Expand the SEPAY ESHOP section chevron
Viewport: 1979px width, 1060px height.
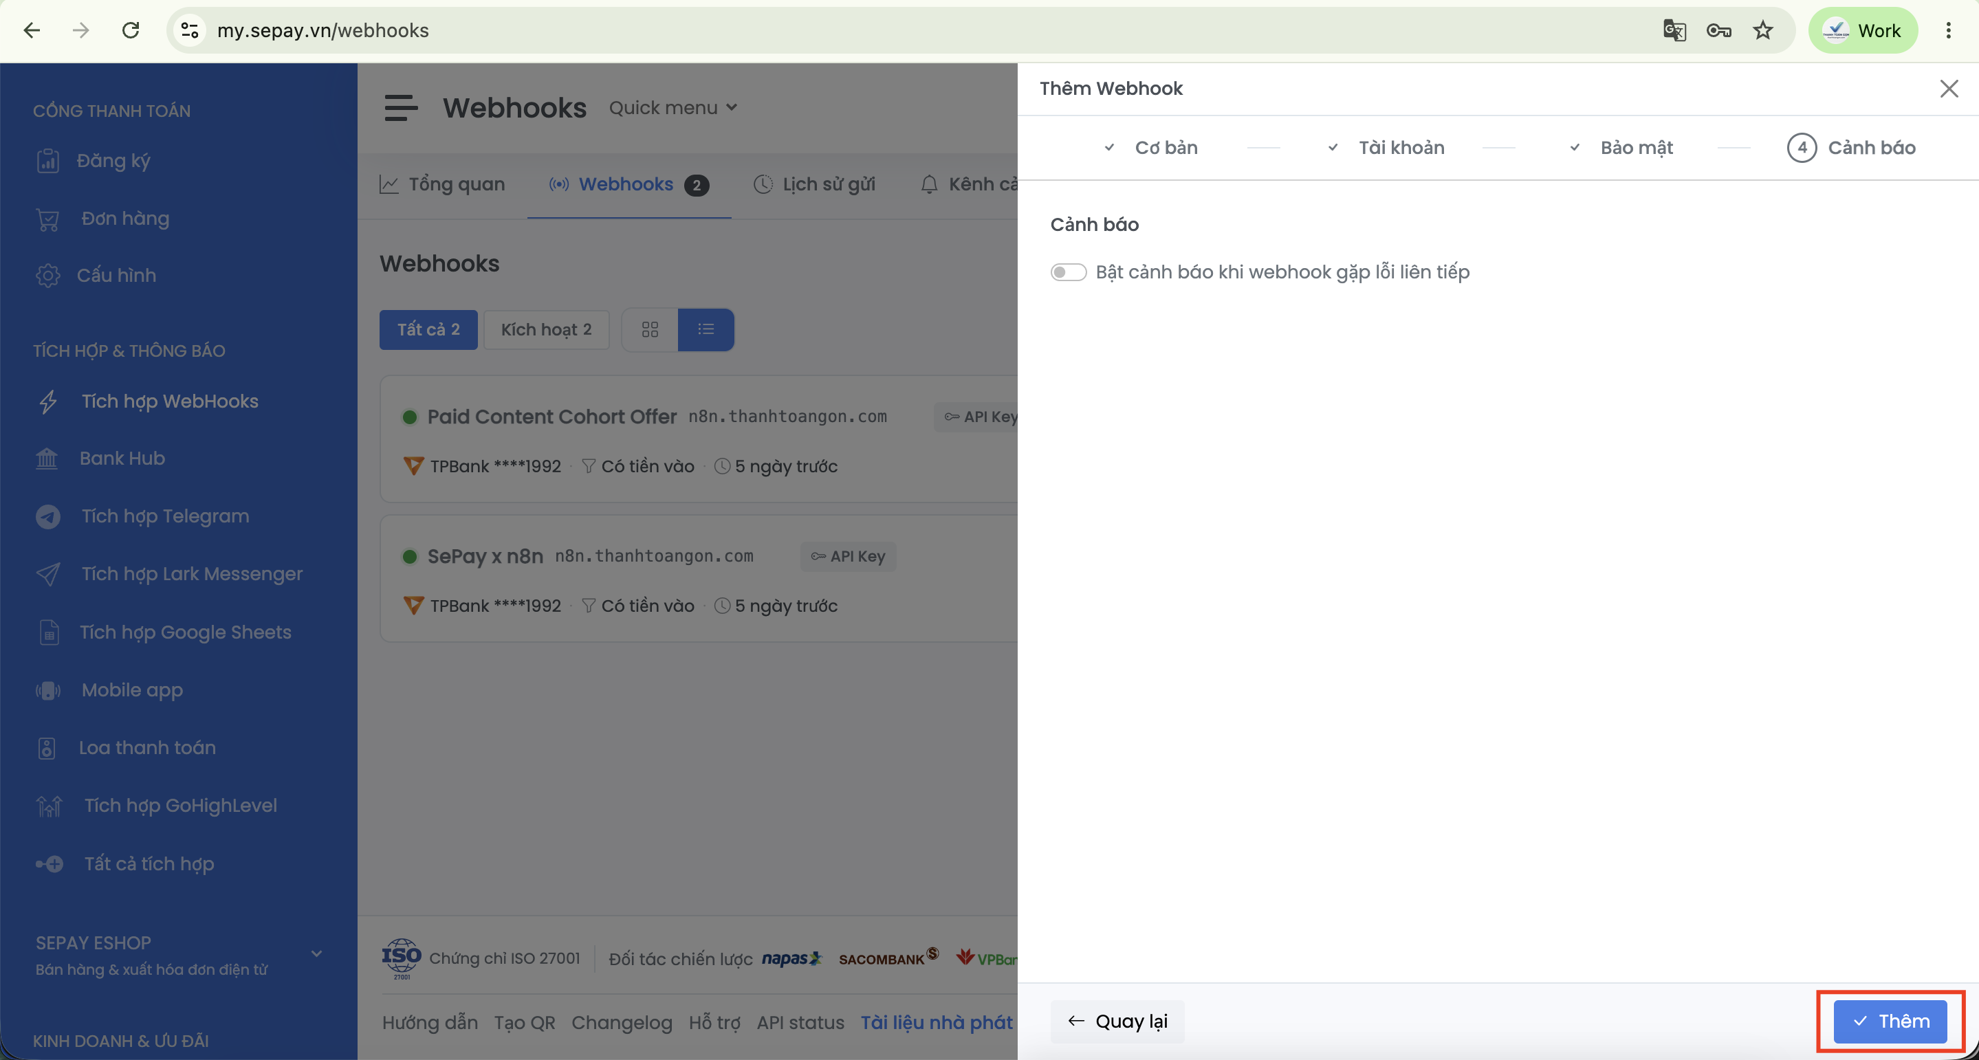point(316,954)
